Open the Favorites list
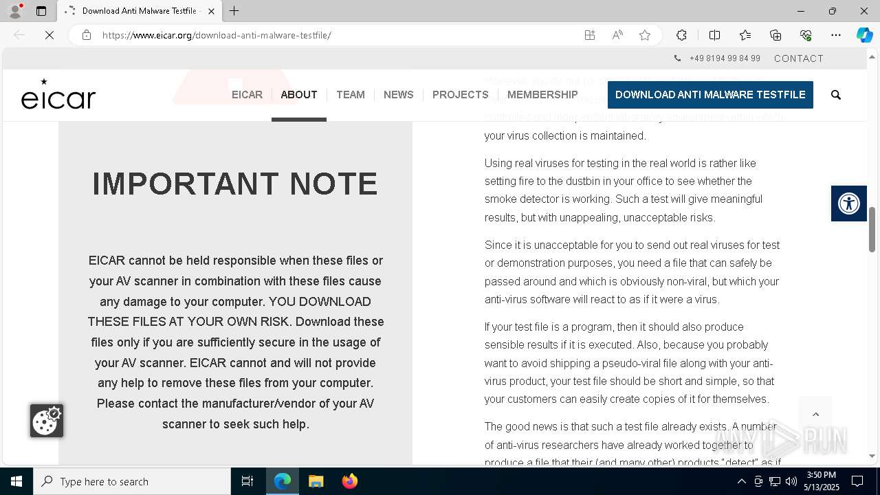880x495 pixels. point(745,35)
